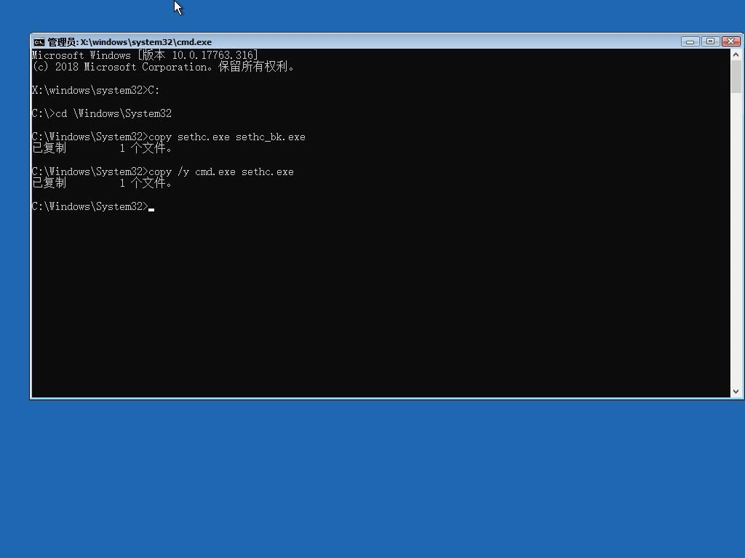Screen dimensions: 745x558
Task: Click the second 已复制 1 个文件 result line
Action: (x=102, y=183)
